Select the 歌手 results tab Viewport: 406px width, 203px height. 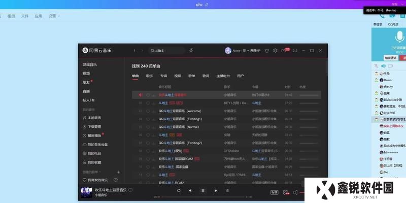(x=149, y=76)
